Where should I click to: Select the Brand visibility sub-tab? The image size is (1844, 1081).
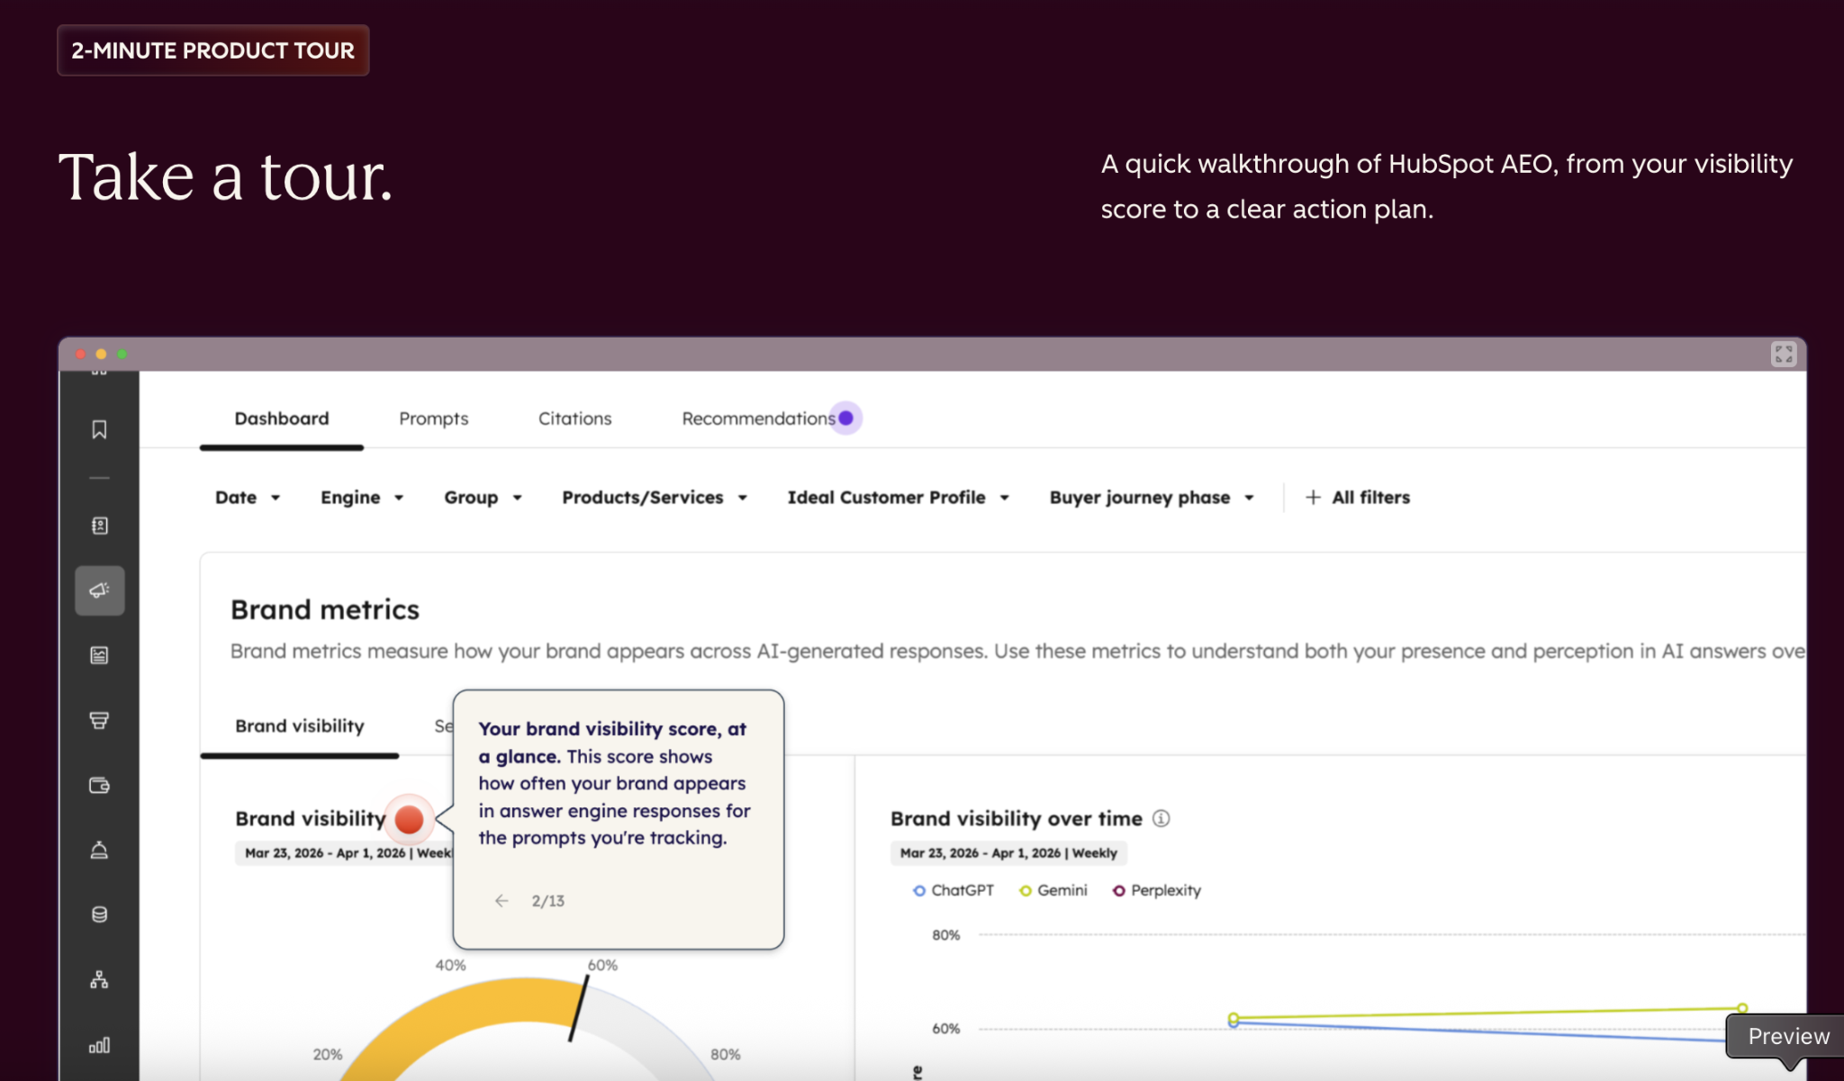coord(300,725)
